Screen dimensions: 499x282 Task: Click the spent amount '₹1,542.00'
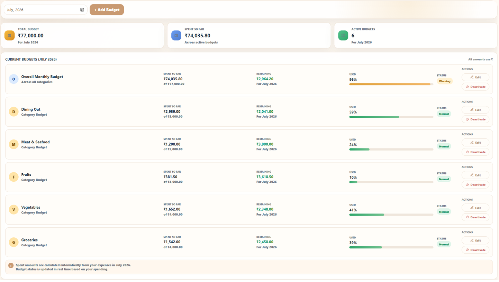172,242
